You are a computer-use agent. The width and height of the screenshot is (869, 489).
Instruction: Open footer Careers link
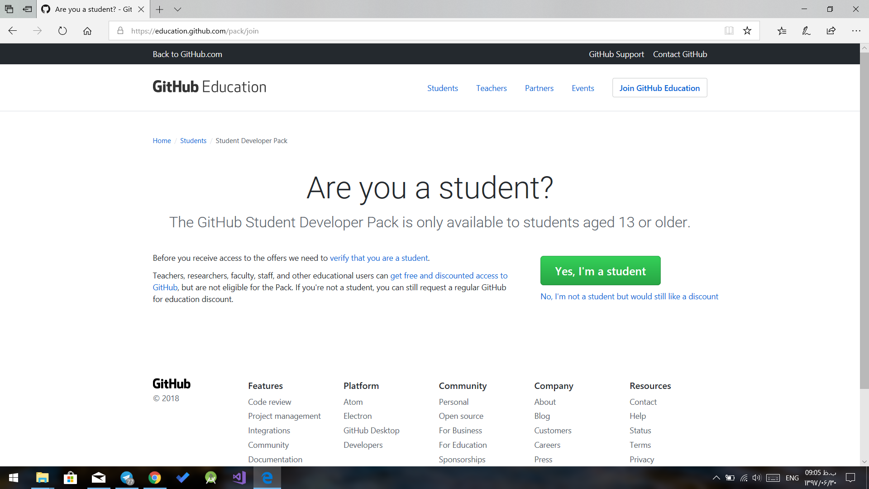547,445
